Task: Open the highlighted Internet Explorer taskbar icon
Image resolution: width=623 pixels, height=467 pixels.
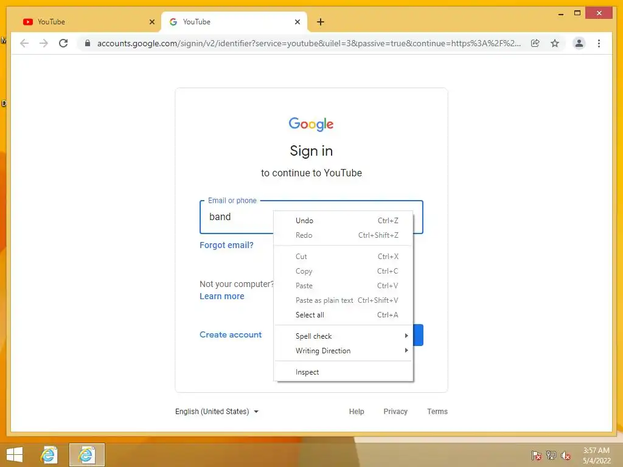Action: tap(86, 455)
